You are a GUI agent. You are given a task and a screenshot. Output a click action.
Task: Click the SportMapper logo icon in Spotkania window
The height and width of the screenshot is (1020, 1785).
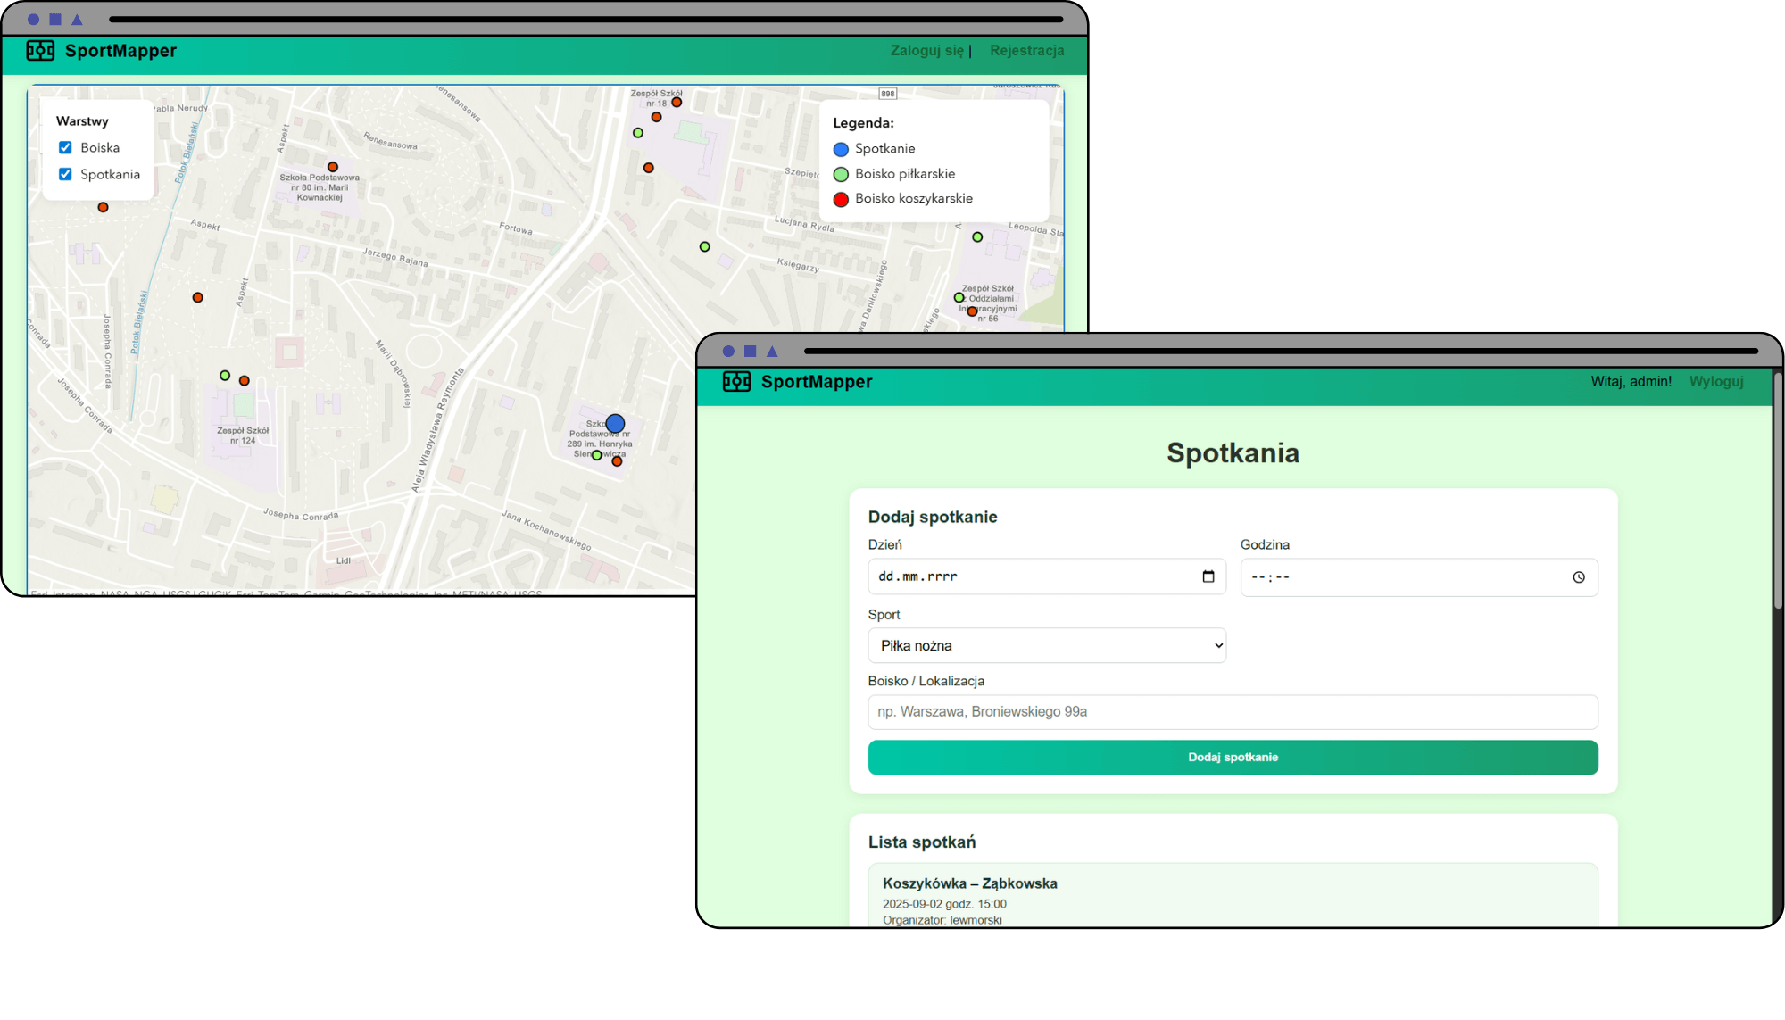pos(736,382)
